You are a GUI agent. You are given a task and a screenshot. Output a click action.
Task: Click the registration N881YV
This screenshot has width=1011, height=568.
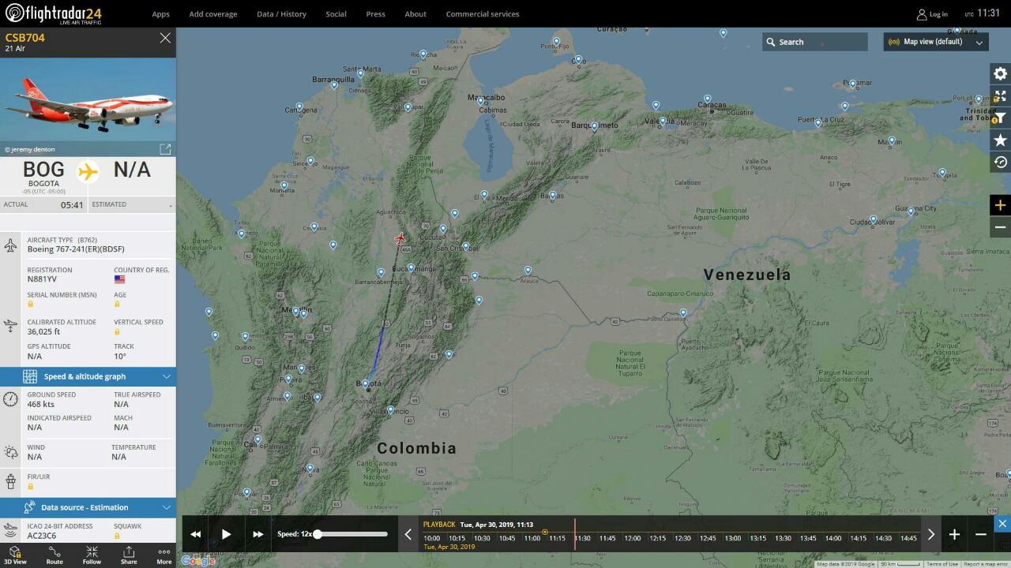(x=43, y=279)
